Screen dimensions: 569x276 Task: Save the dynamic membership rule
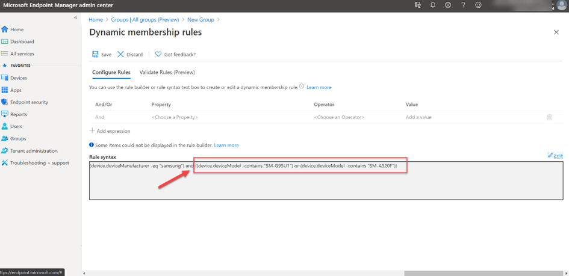coord(102,54)
